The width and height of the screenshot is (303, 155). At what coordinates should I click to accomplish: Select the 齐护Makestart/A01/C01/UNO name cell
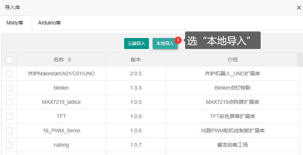61,74
